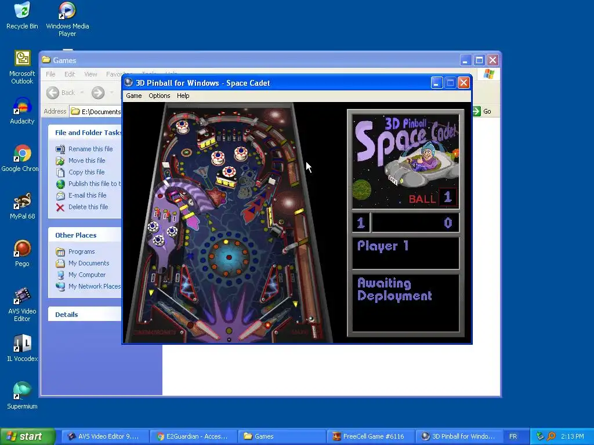This screenshot has height=445, width=594.
Task: Select the Microsoft Outlook desktop icon
Action: (22, 67)
